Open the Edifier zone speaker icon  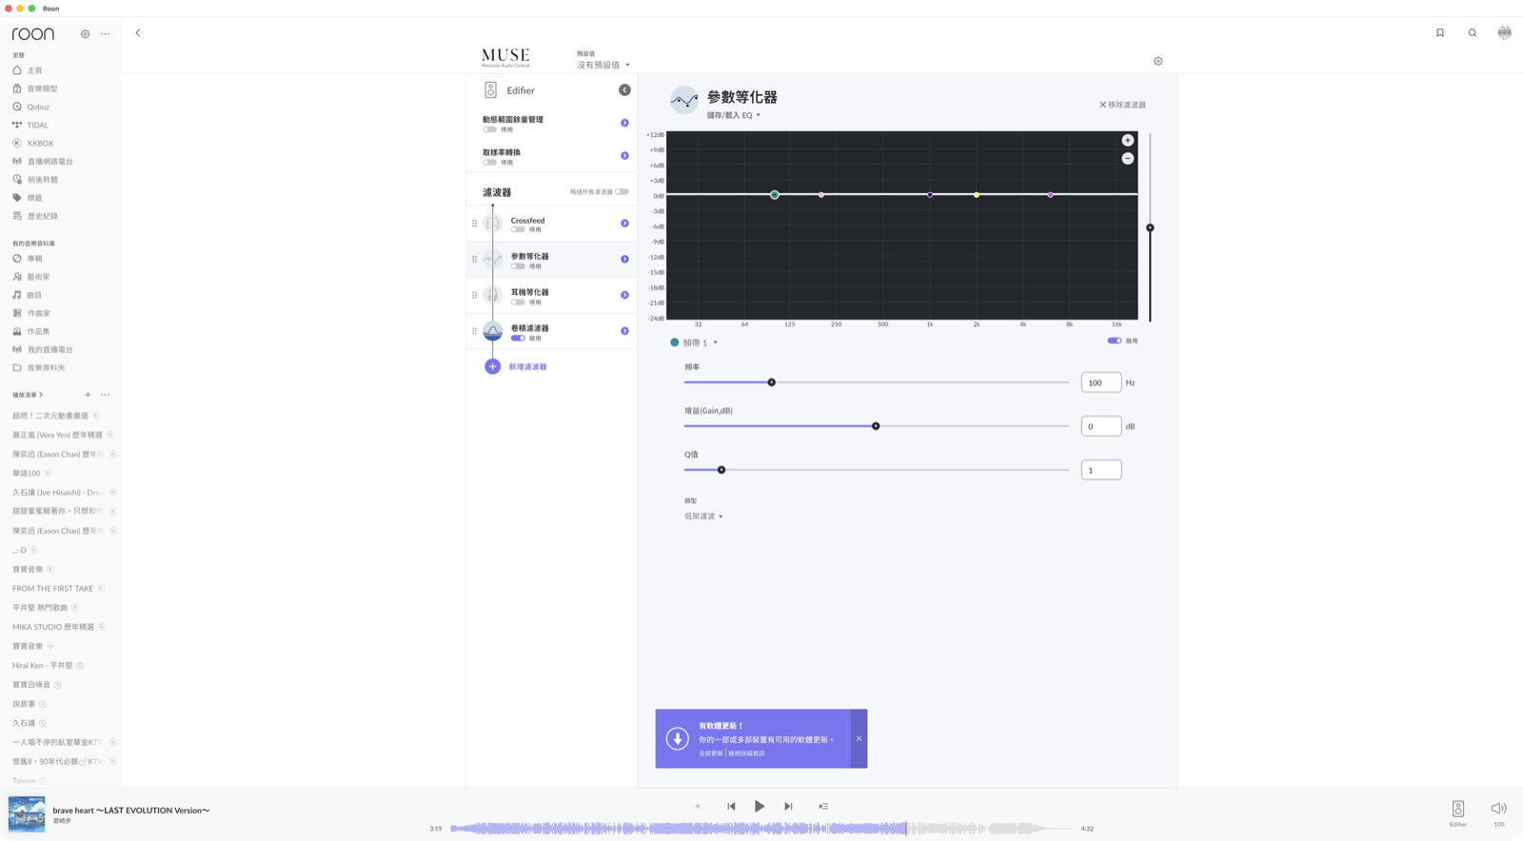(x=1458, y=809)
